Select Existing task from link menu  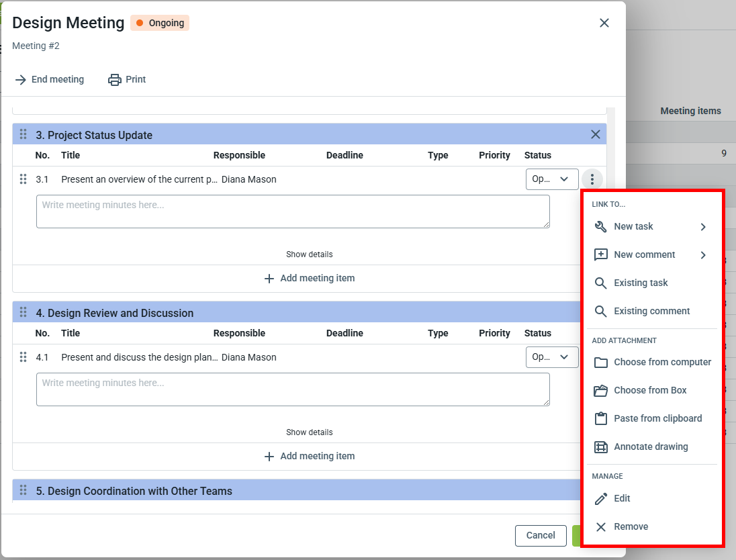(x=641, y=283)
